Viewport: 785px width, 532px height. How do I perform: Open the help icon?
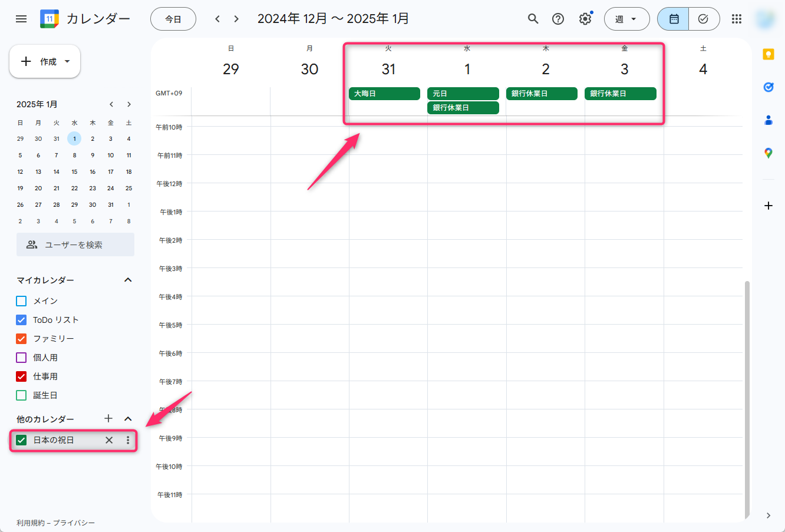558,18
